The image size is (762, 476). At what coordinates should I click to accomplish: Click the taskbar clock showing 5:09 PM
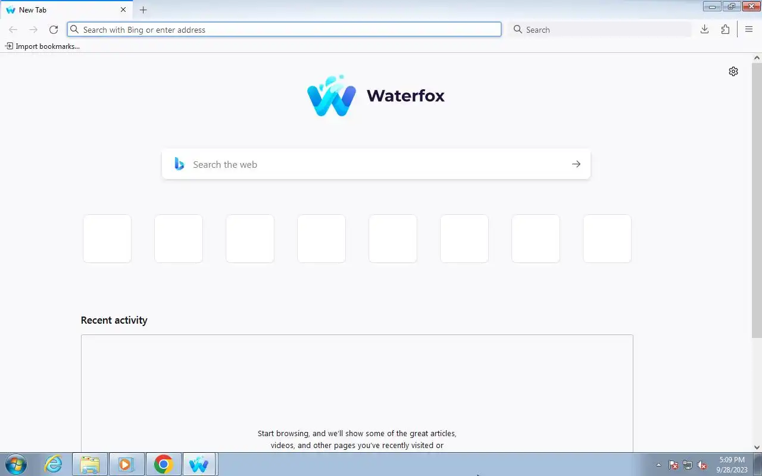coord(732,464)
